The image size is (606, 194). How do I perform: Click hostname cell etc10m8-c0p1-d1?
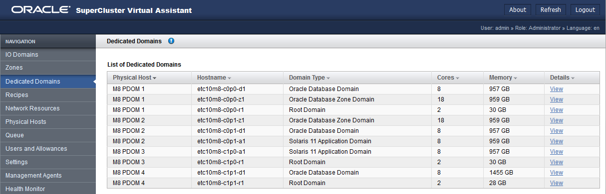click(x=237, y=131)
